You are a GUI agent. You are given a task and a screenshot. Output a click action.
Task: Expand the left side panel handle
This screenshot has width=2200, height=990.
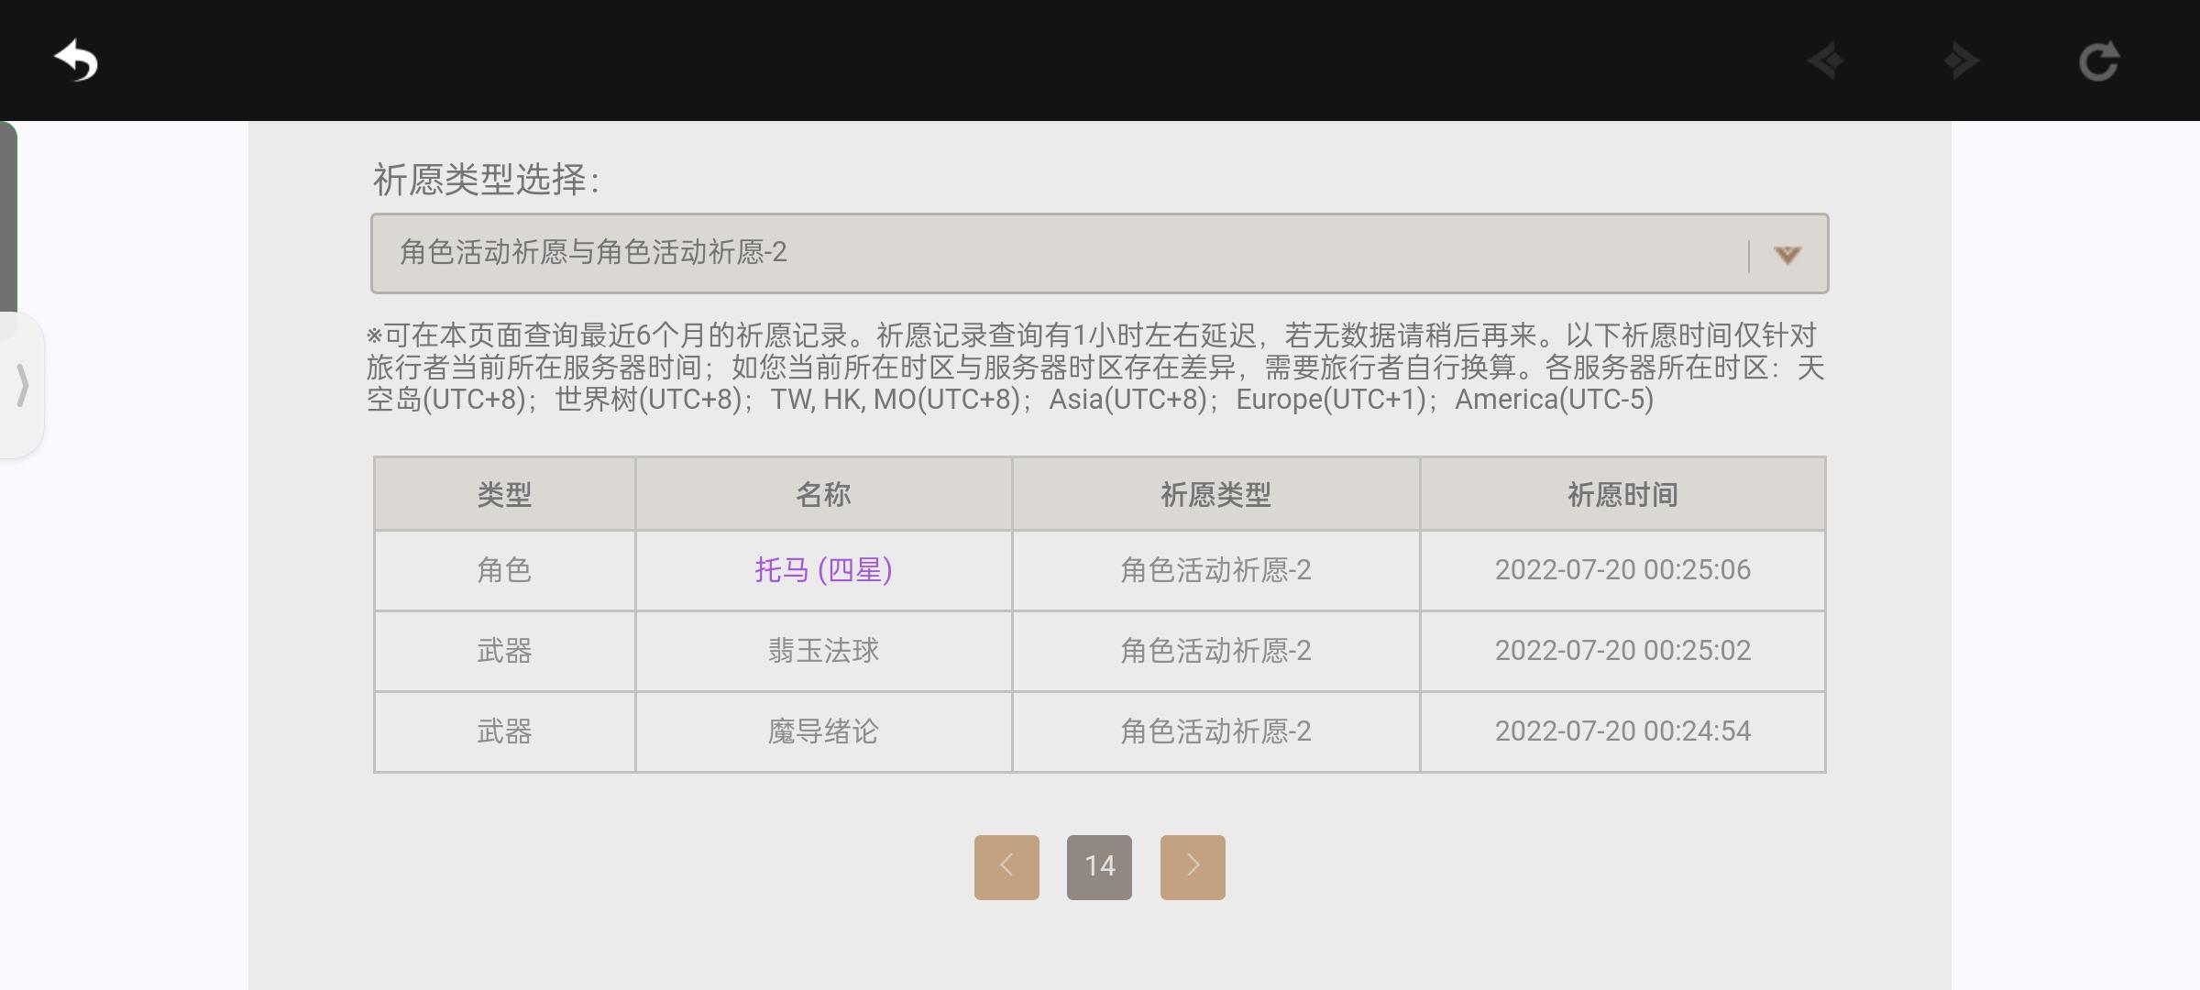pos(22,385)
